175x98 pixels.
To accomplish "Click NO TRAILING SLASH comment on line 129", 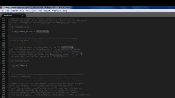I will pyautogui.click(x=21, y=61).
